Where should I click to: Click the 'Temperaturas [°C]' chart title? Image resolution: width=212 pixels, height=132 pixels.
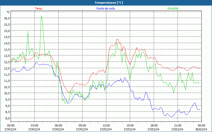109,3
